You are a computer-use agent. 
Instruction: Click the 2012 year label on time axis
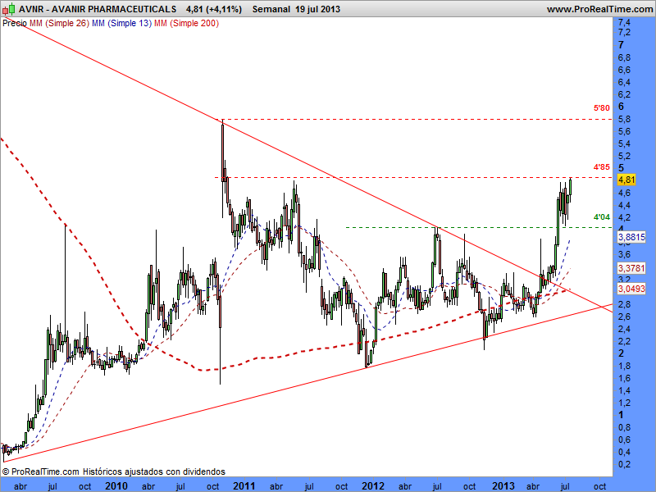point(372,485)
